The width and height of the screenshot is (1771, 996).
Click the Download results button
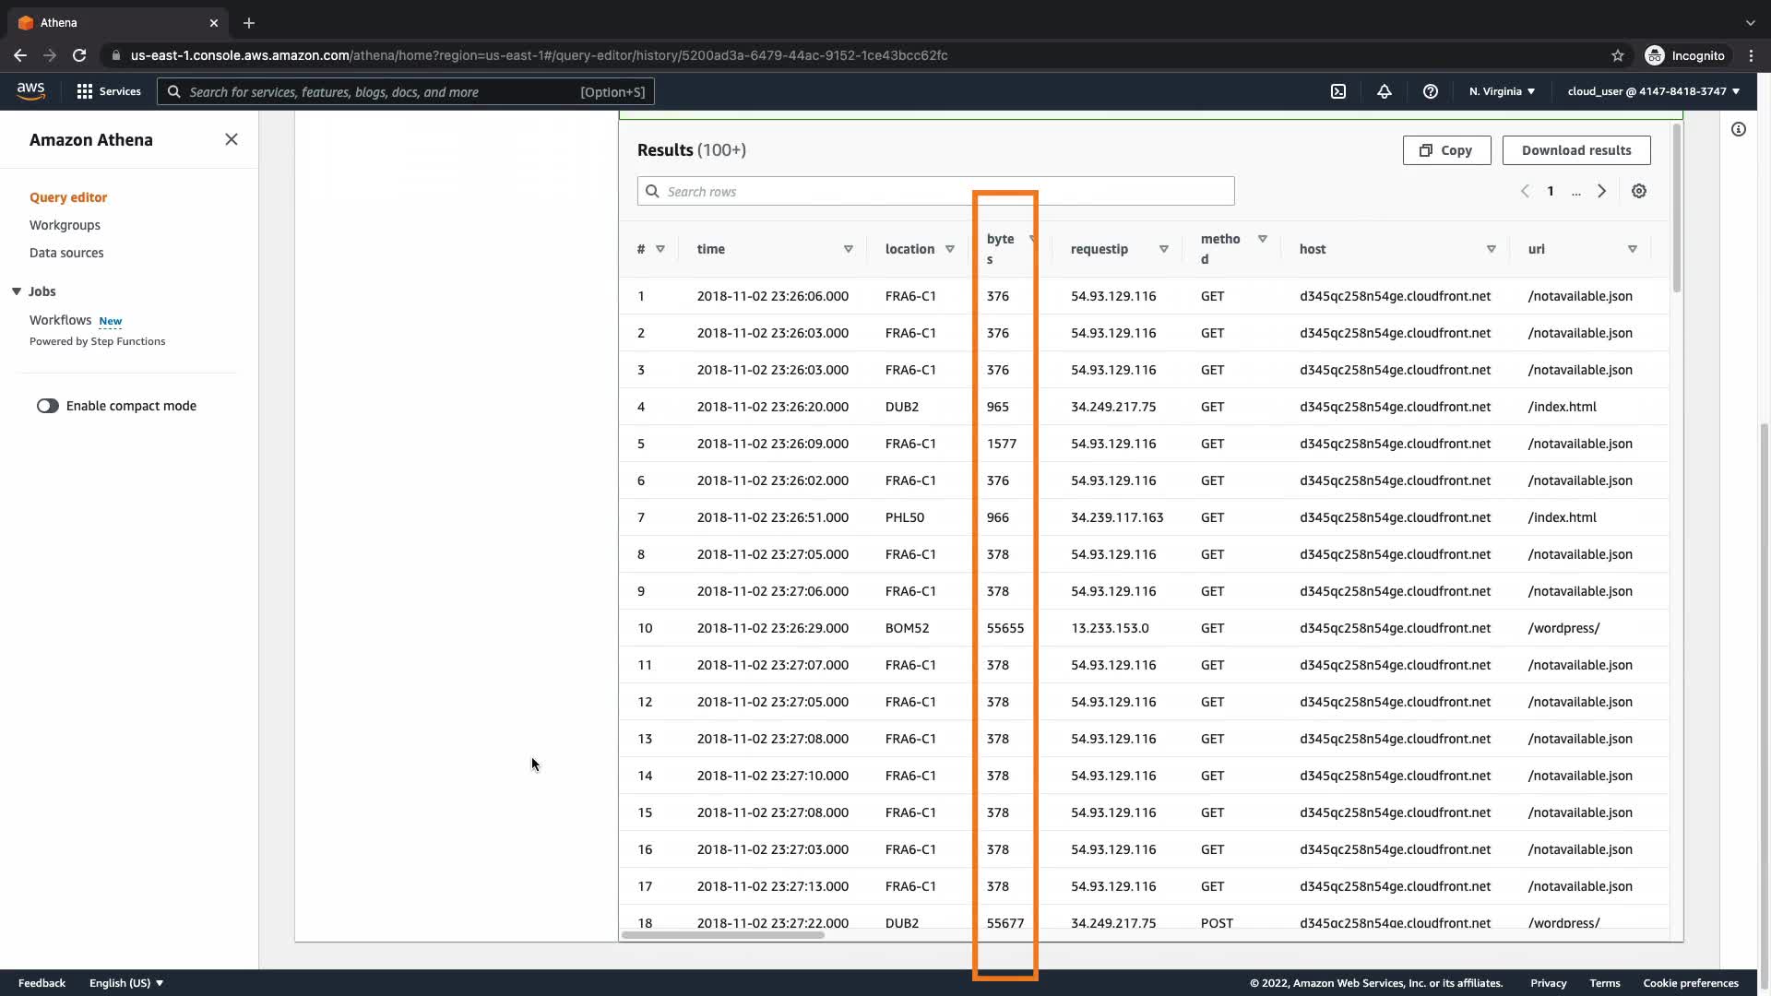(x=1575, y=150)
